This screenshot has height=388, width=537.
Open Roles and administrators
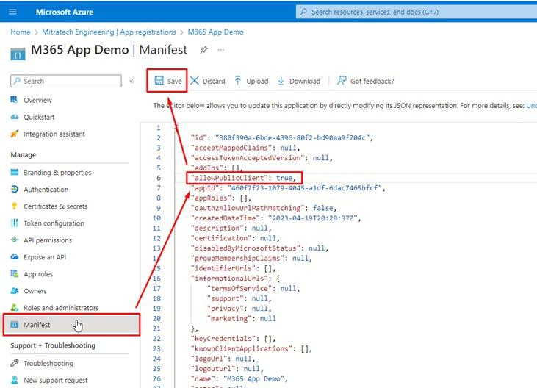click(61, 308)
